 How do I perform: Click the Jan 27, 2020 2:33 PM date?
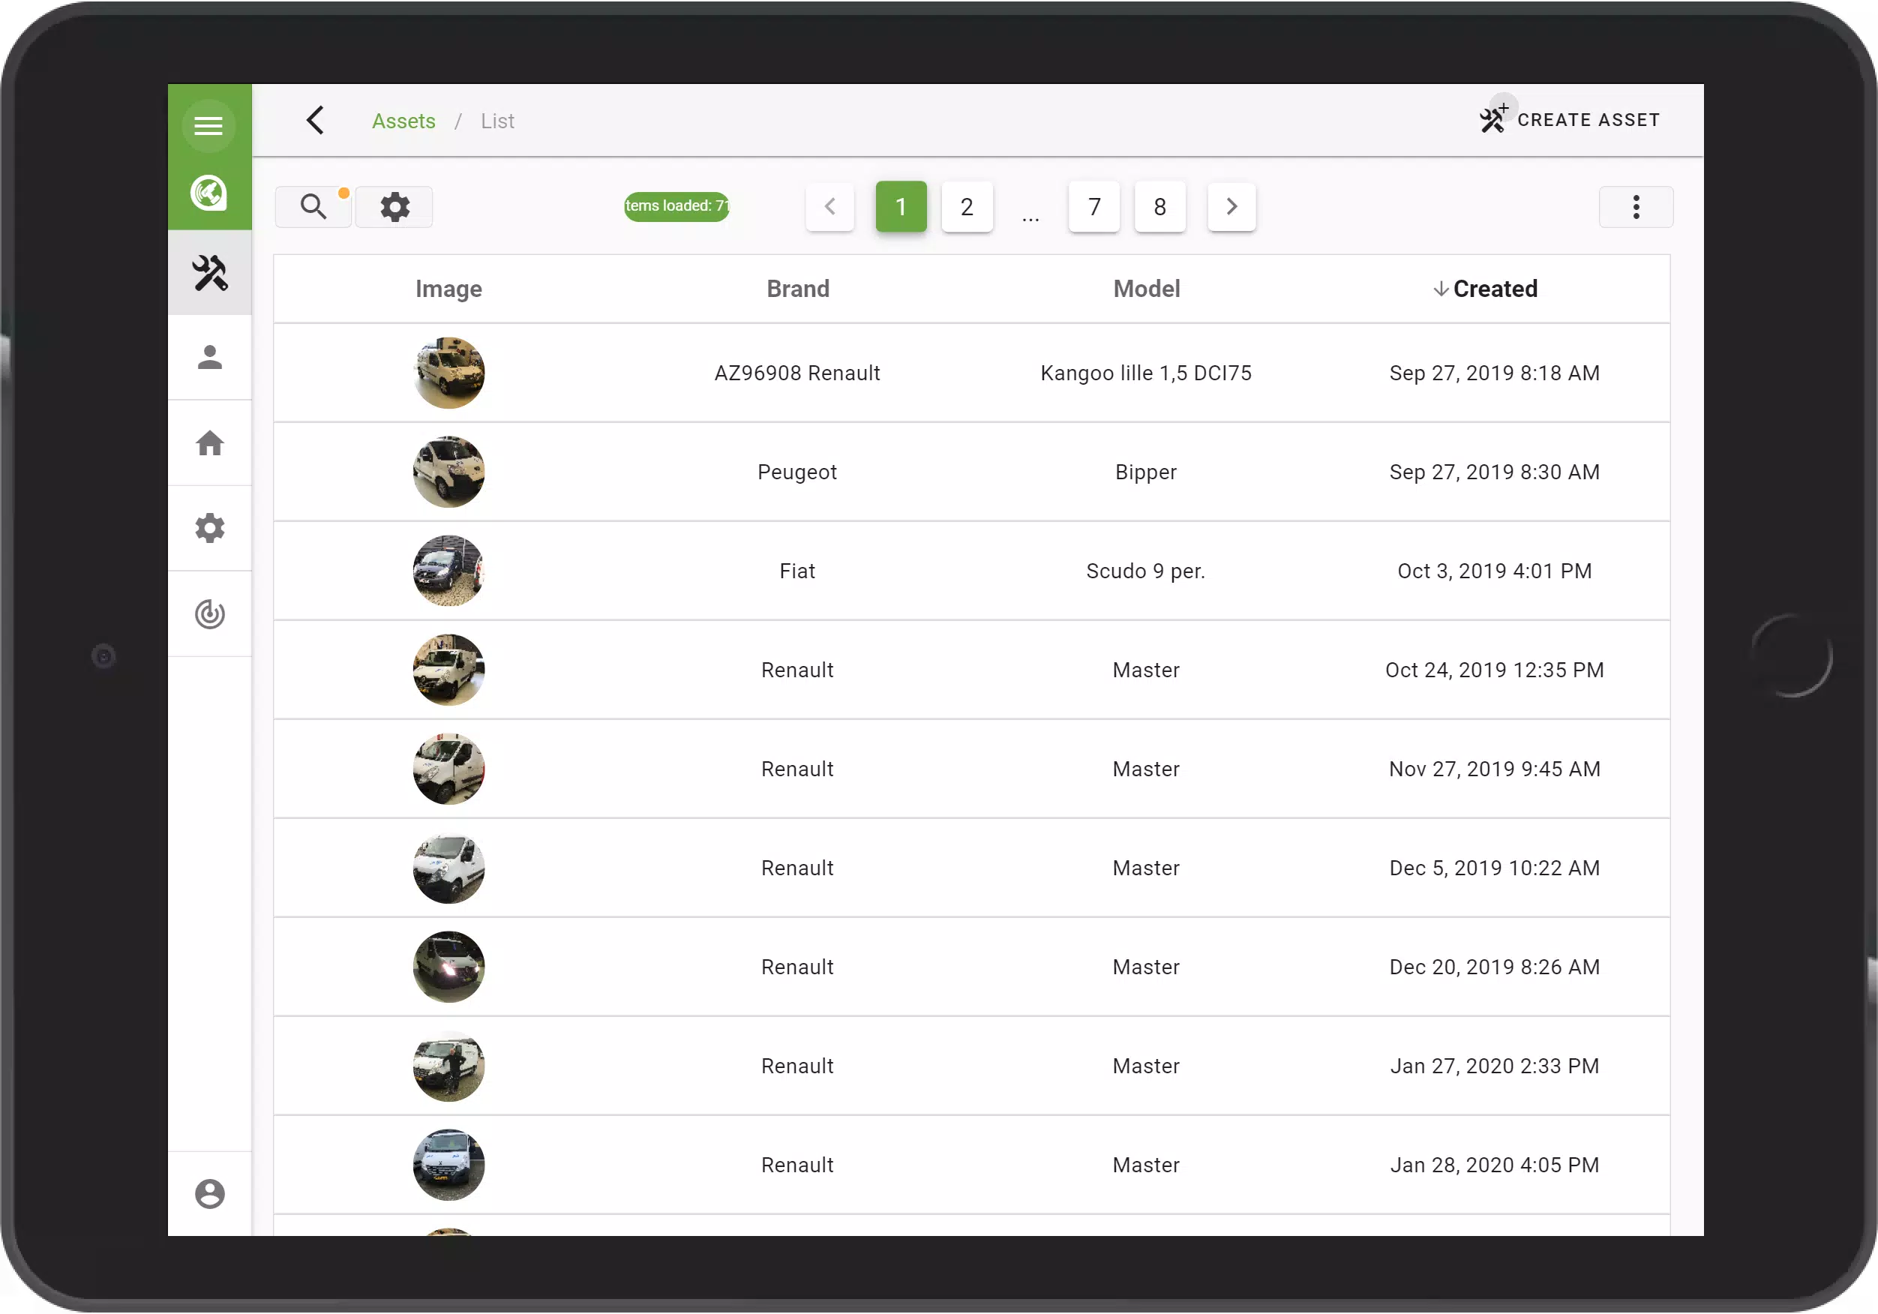(1495, 1066)
